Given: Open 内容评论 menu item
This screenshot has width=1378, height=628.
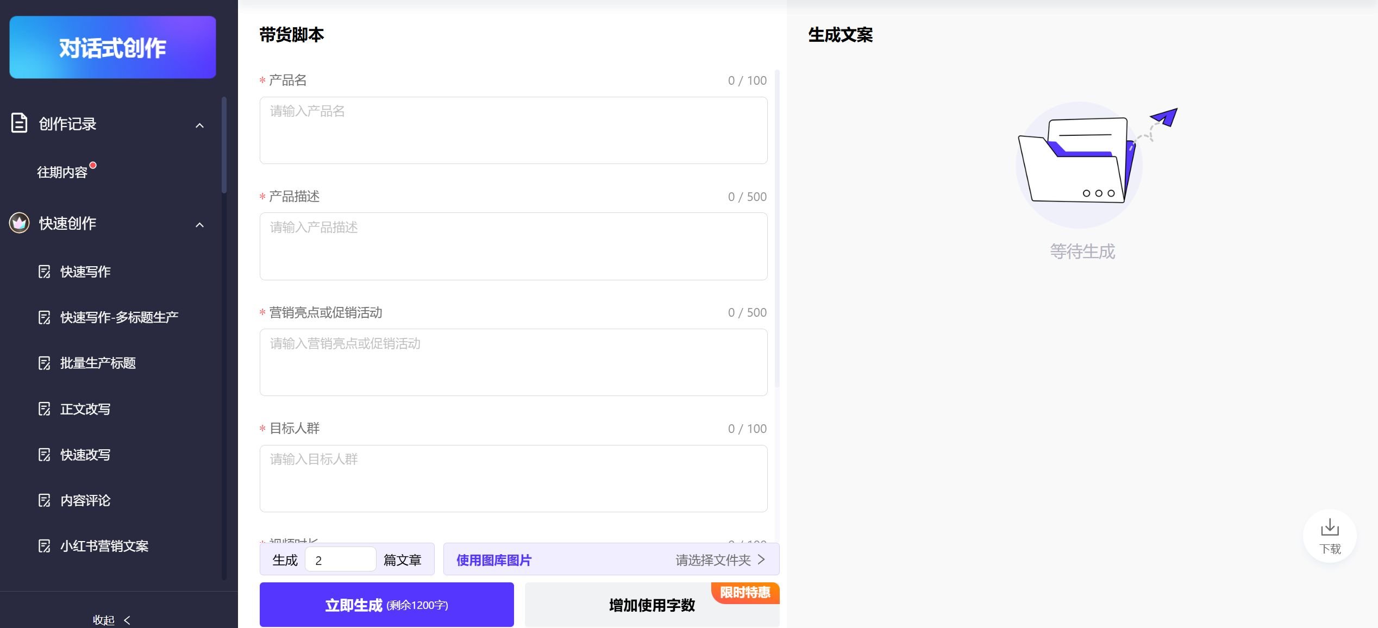Looking at the screenshot, I should click(x=85, y=500).
